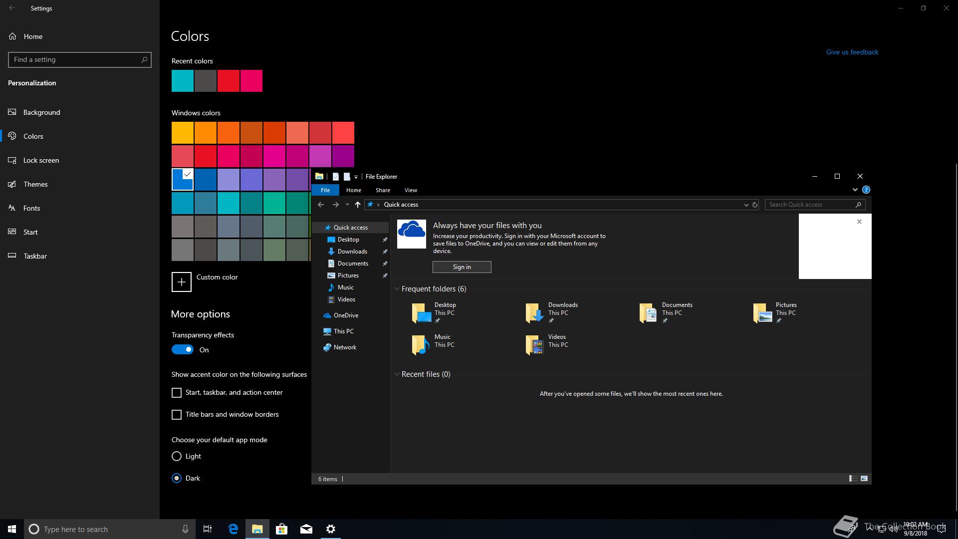The width and height of the screenshot is (958, 539).
Task: Expand the address bar history dropdown
Action: tap(746, 205)
